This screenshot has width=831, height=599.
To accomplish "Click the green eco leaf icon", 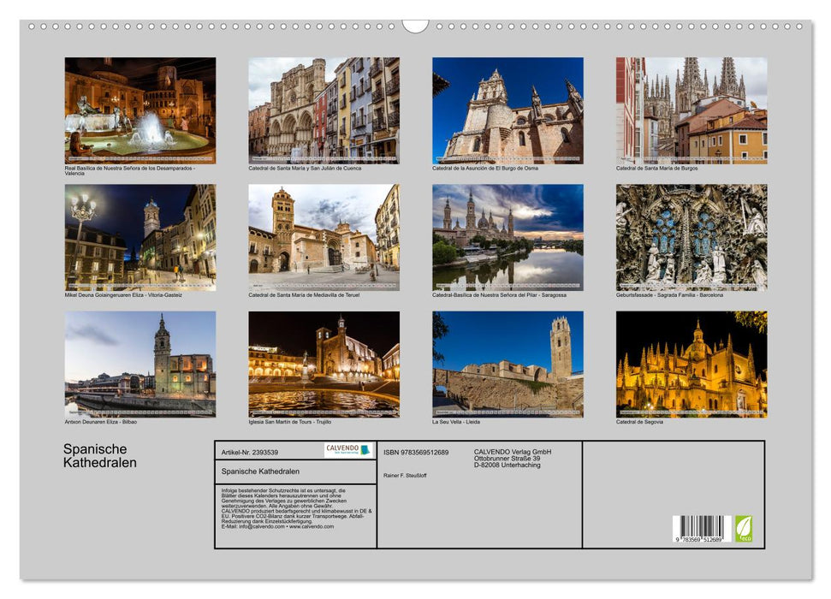I will coord(744,529).
